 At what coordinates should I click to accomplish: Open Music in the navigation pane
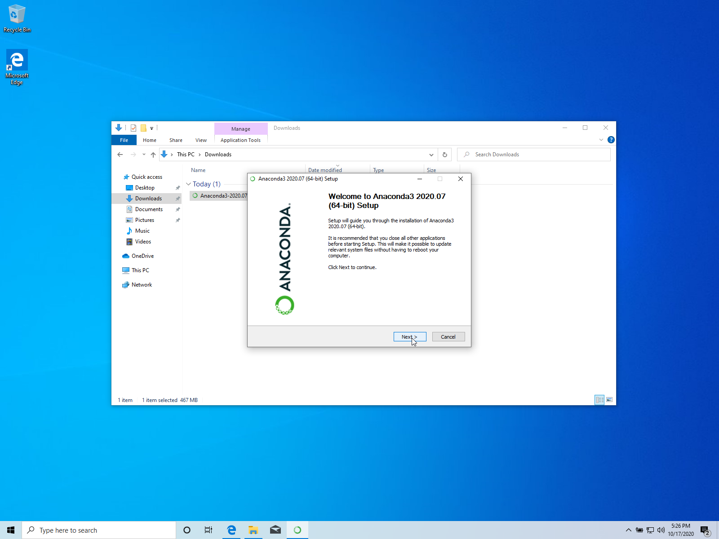142,231
